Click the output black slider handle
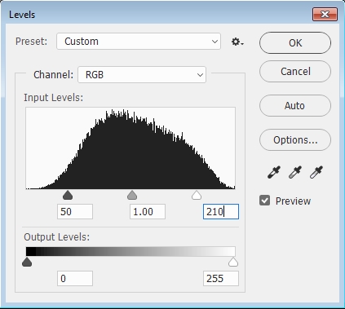This screenshot has height=309, width=345. tap(27, 263)
